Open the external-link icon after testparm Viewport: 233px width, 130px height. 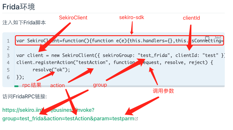click(136, 119)
